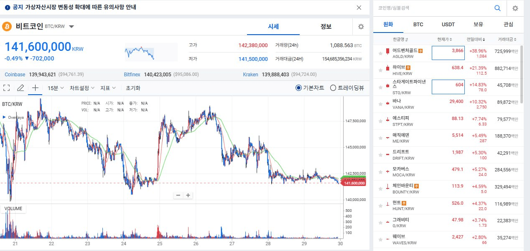Sort by 전일대비 column header
The height and width of the screenshot is (251, 530).
(x=476, y=40)
